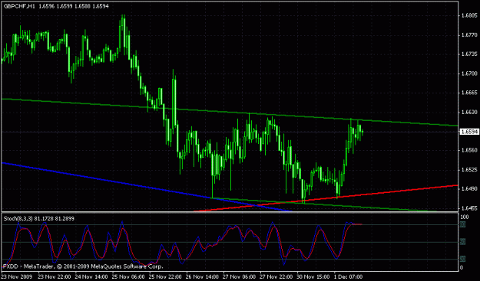
Task: Click the stochastic scale value 0
Action: 462,267
